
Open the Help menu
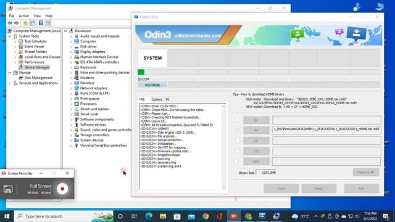pos(49,16)
